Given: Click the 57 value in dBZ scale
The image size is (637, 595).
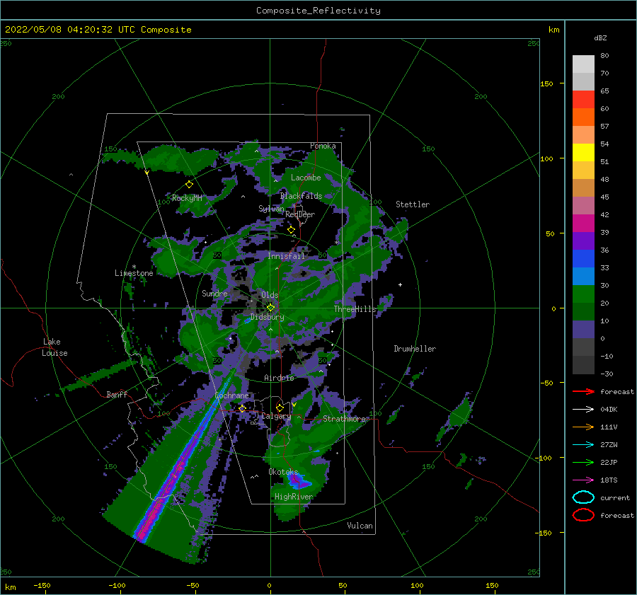Looking at the screenshot, I should coord(604,127).
